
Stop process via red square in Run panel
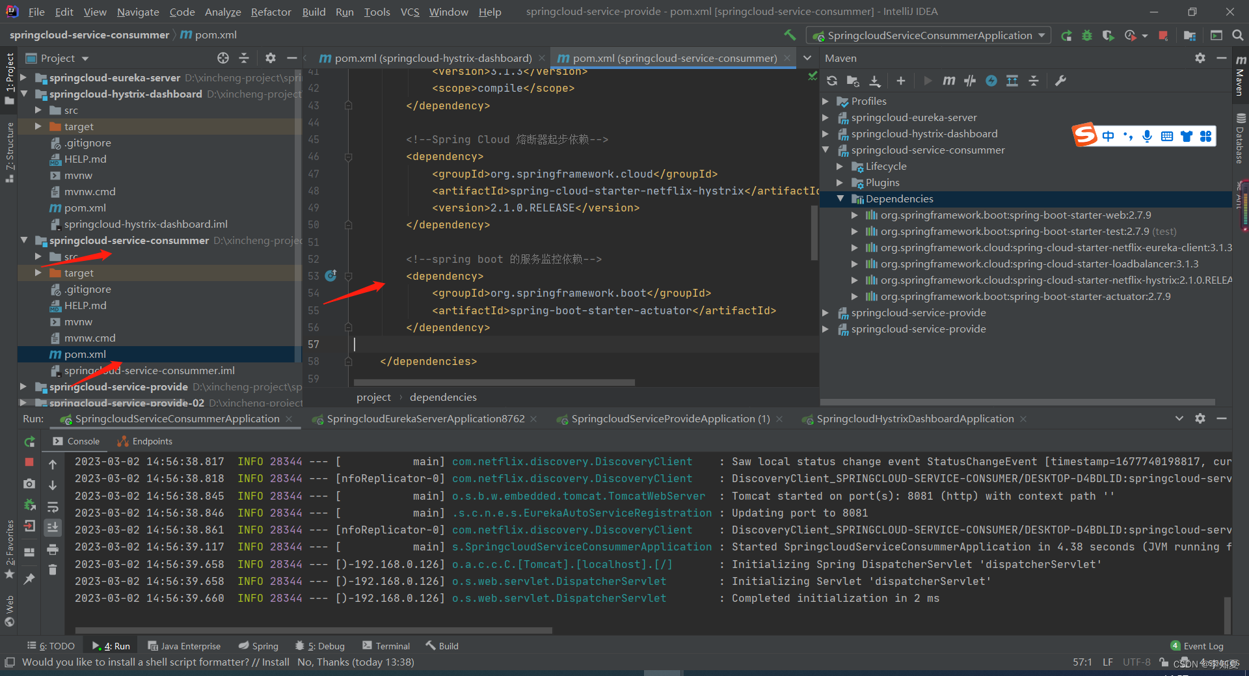pyautogui.click(x=29, y=462)
